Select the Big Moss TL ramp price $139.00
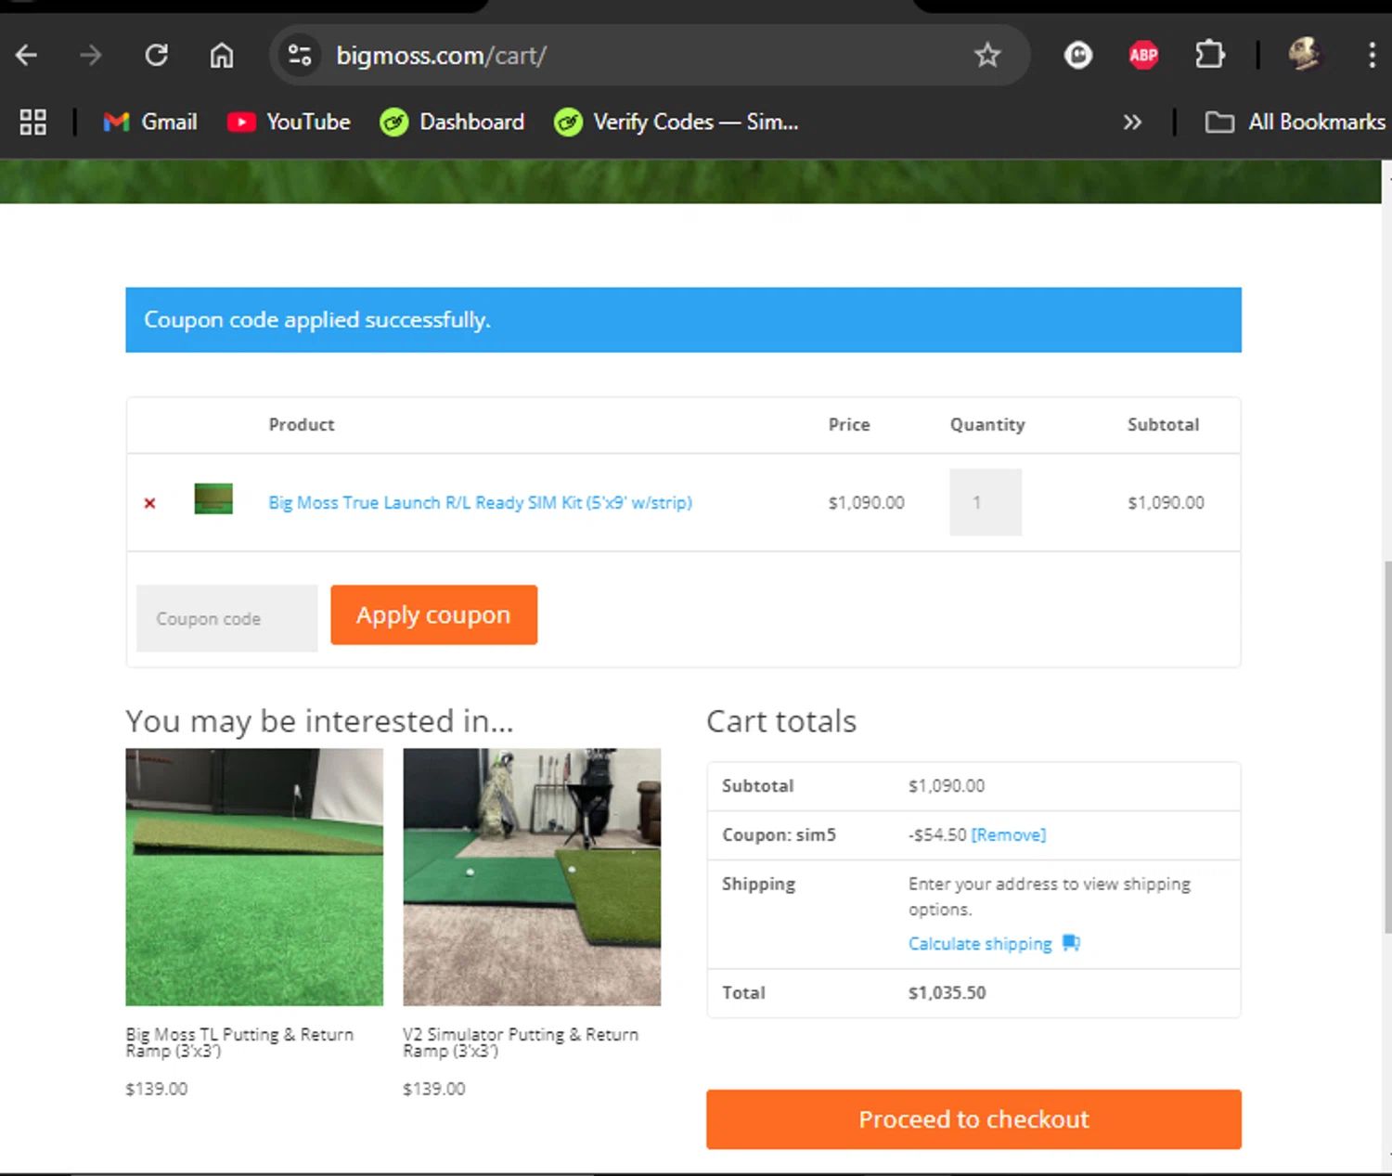The height and width of the screenshot is (1176, 1392). coord(157,1089)
